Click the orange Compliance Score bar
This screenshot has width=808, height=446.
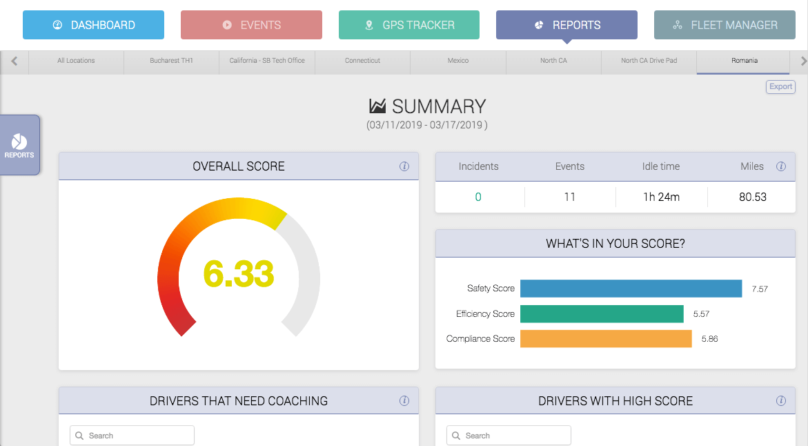(x=605, y=339)
